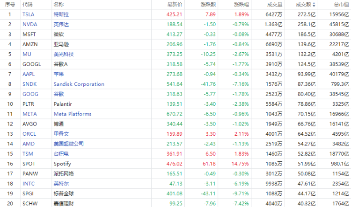The height and width of the screenshot is (207, 351).
Task: Select Tesla's latest price 425.21
Action: click(x=175, y=14)
